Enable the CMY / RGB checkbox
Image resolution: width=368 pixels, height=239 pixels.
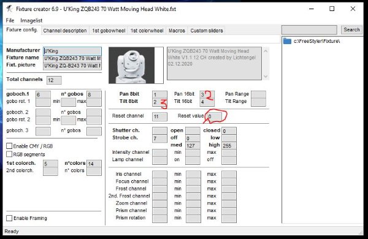(x=9, y=146)
